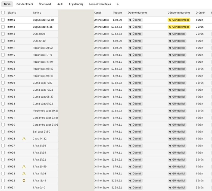The height and width of the screenshot is (191, 212).
Task: Open the Gönderilmedi tab
Action: [25, 4]
